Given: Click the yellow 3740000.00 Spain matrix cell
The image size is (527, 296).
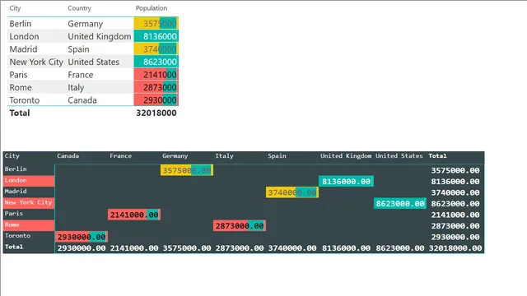Looking at the screenshot, I should click(292, 192).
